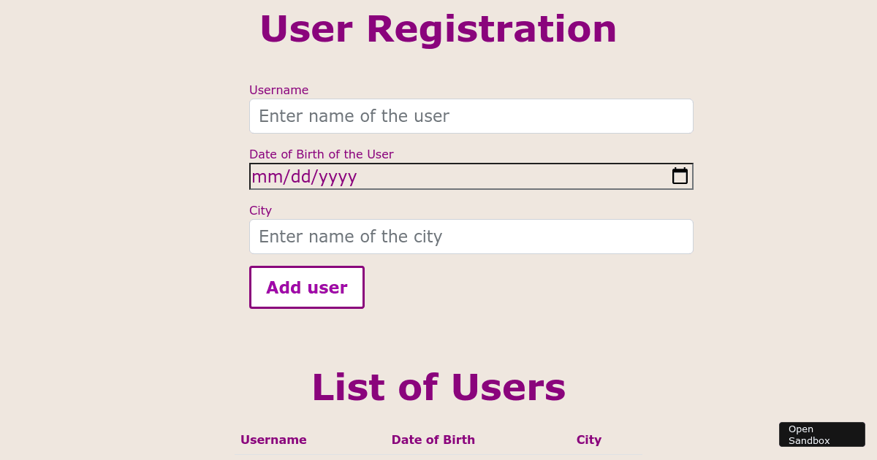This screenshot has width=877, height=460.
Task: Select the City column header
Action: (x=589, y=440)
